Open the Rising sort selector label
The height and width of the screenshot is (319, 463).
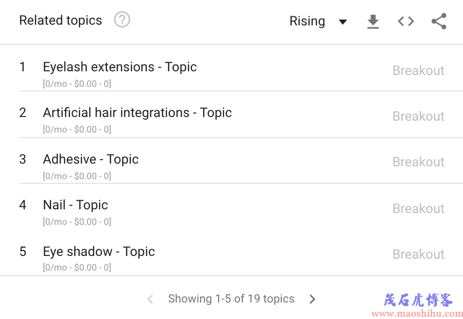(307, 21)
